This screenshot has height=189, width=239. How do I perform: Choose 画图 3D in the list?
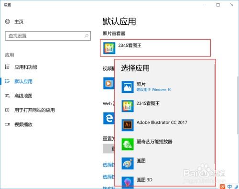pos(165,181)
